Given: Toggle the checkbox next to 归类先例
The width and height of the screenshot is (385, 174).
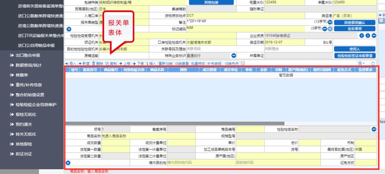Looking at the screenshot, I should tap(243, 63).
